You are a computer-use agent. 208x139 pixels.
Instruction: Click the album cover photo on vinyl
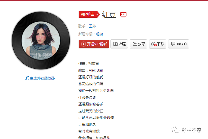[41, 41]
